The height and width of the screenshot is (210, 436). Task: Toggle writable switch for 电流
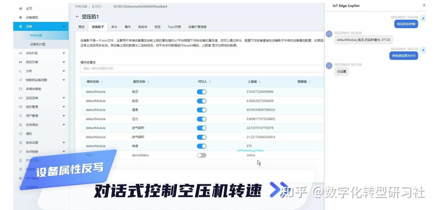coord(202,101)
